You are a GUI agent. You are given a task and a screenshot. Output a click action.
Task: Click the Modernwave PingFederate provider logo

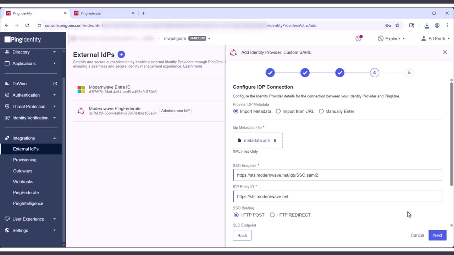(x=81, y=111)
